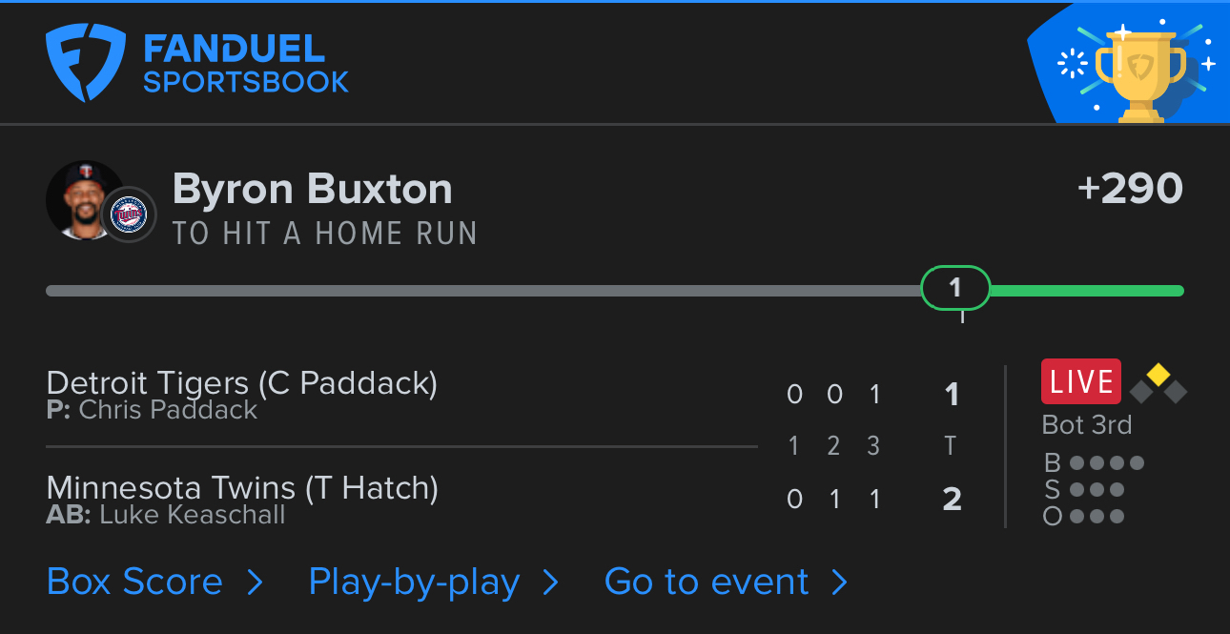Open the Box Score link
Screen dimensions: 1230x634
(134, 582)
